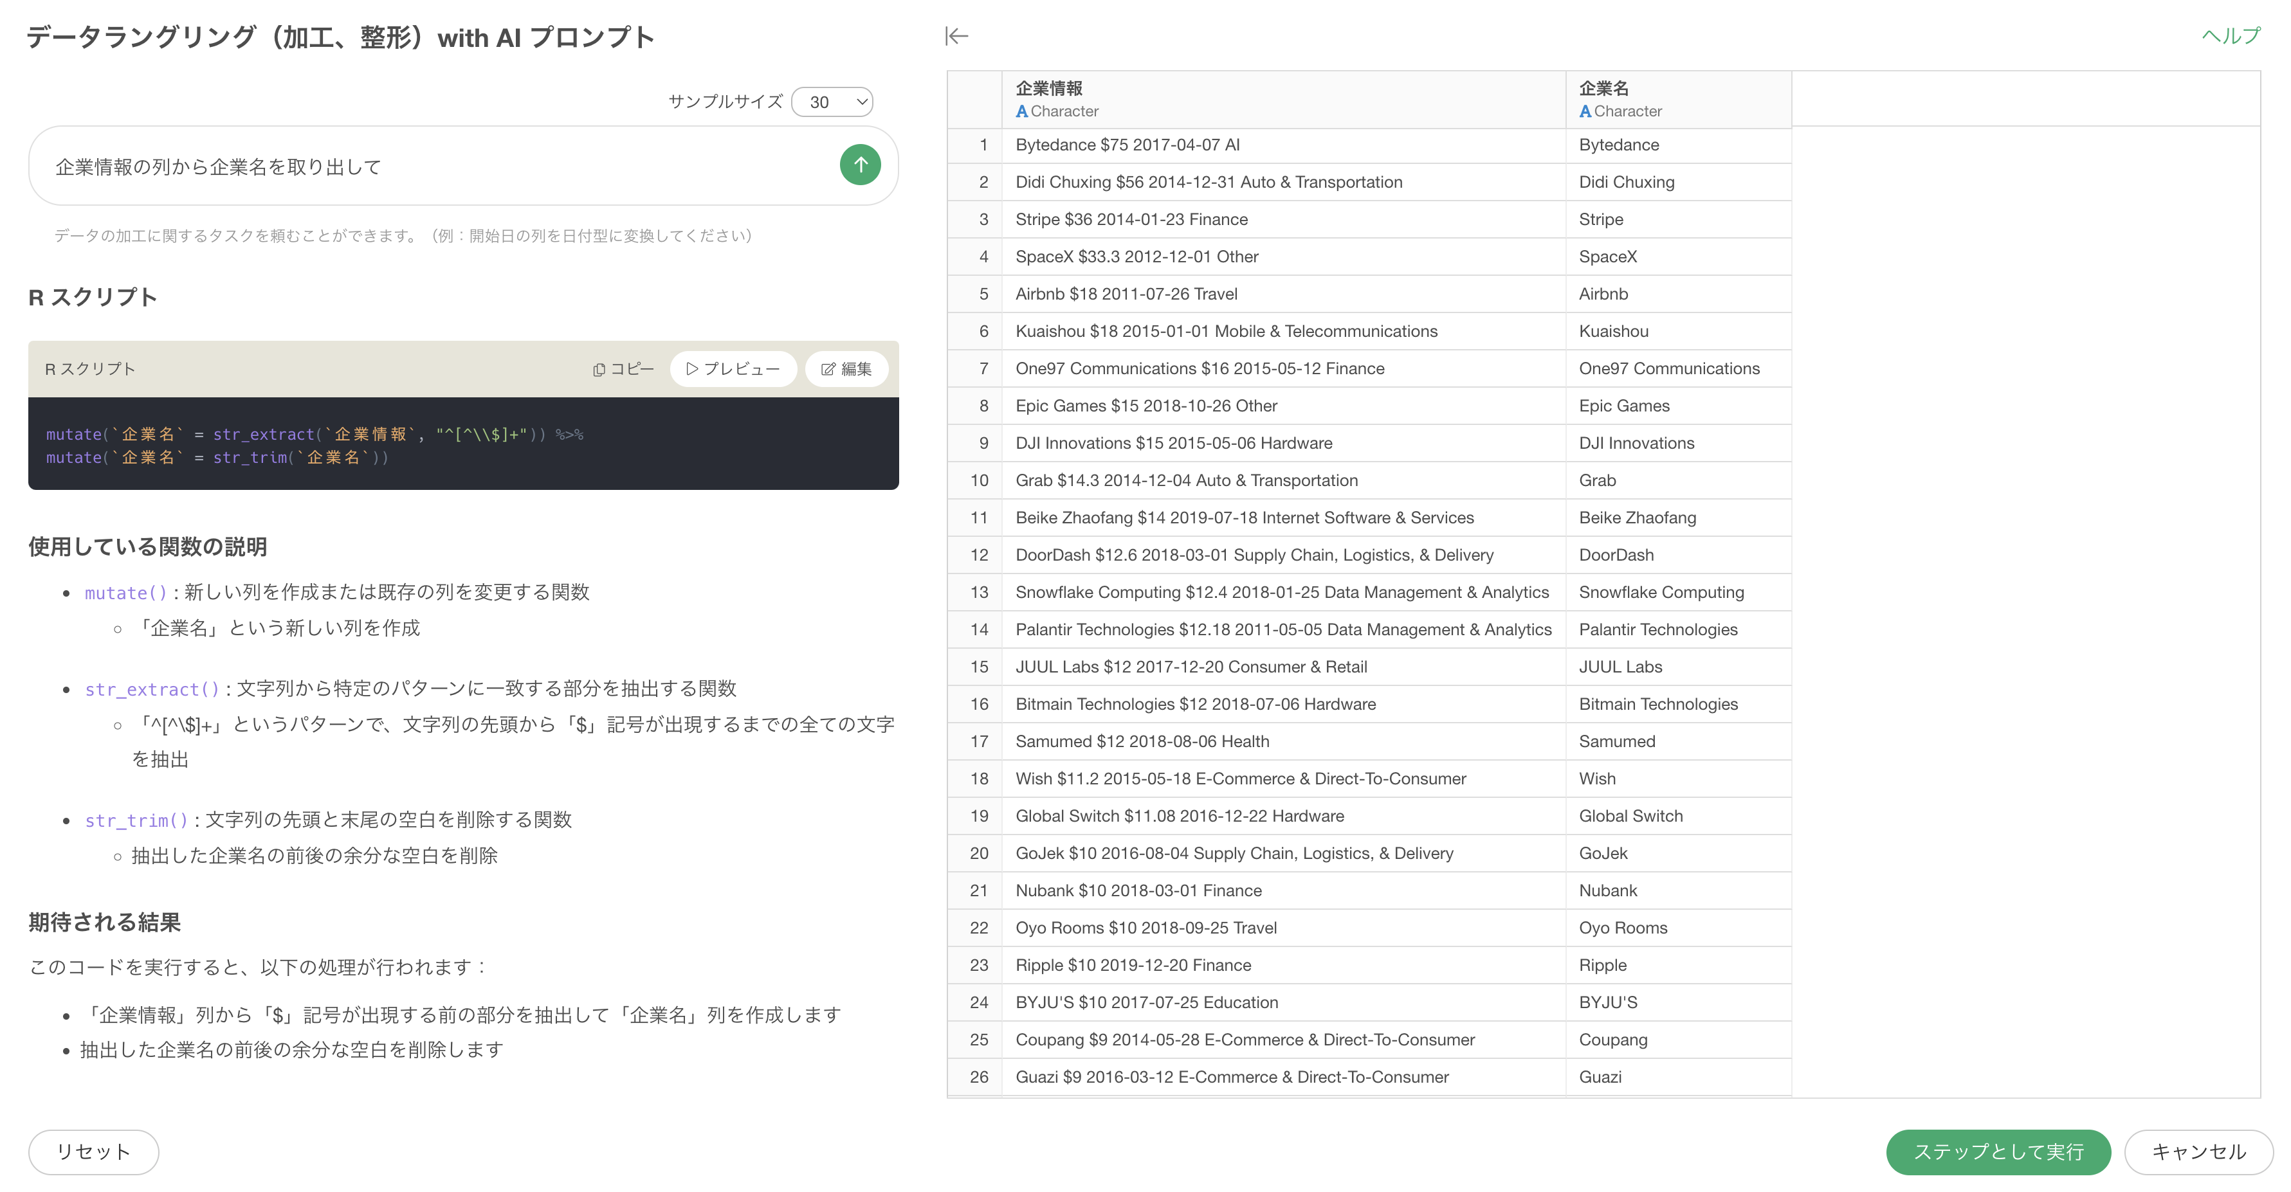Select the 企業名 column header
The width and height of the screenshot is (2291, 1192).
1603,89
